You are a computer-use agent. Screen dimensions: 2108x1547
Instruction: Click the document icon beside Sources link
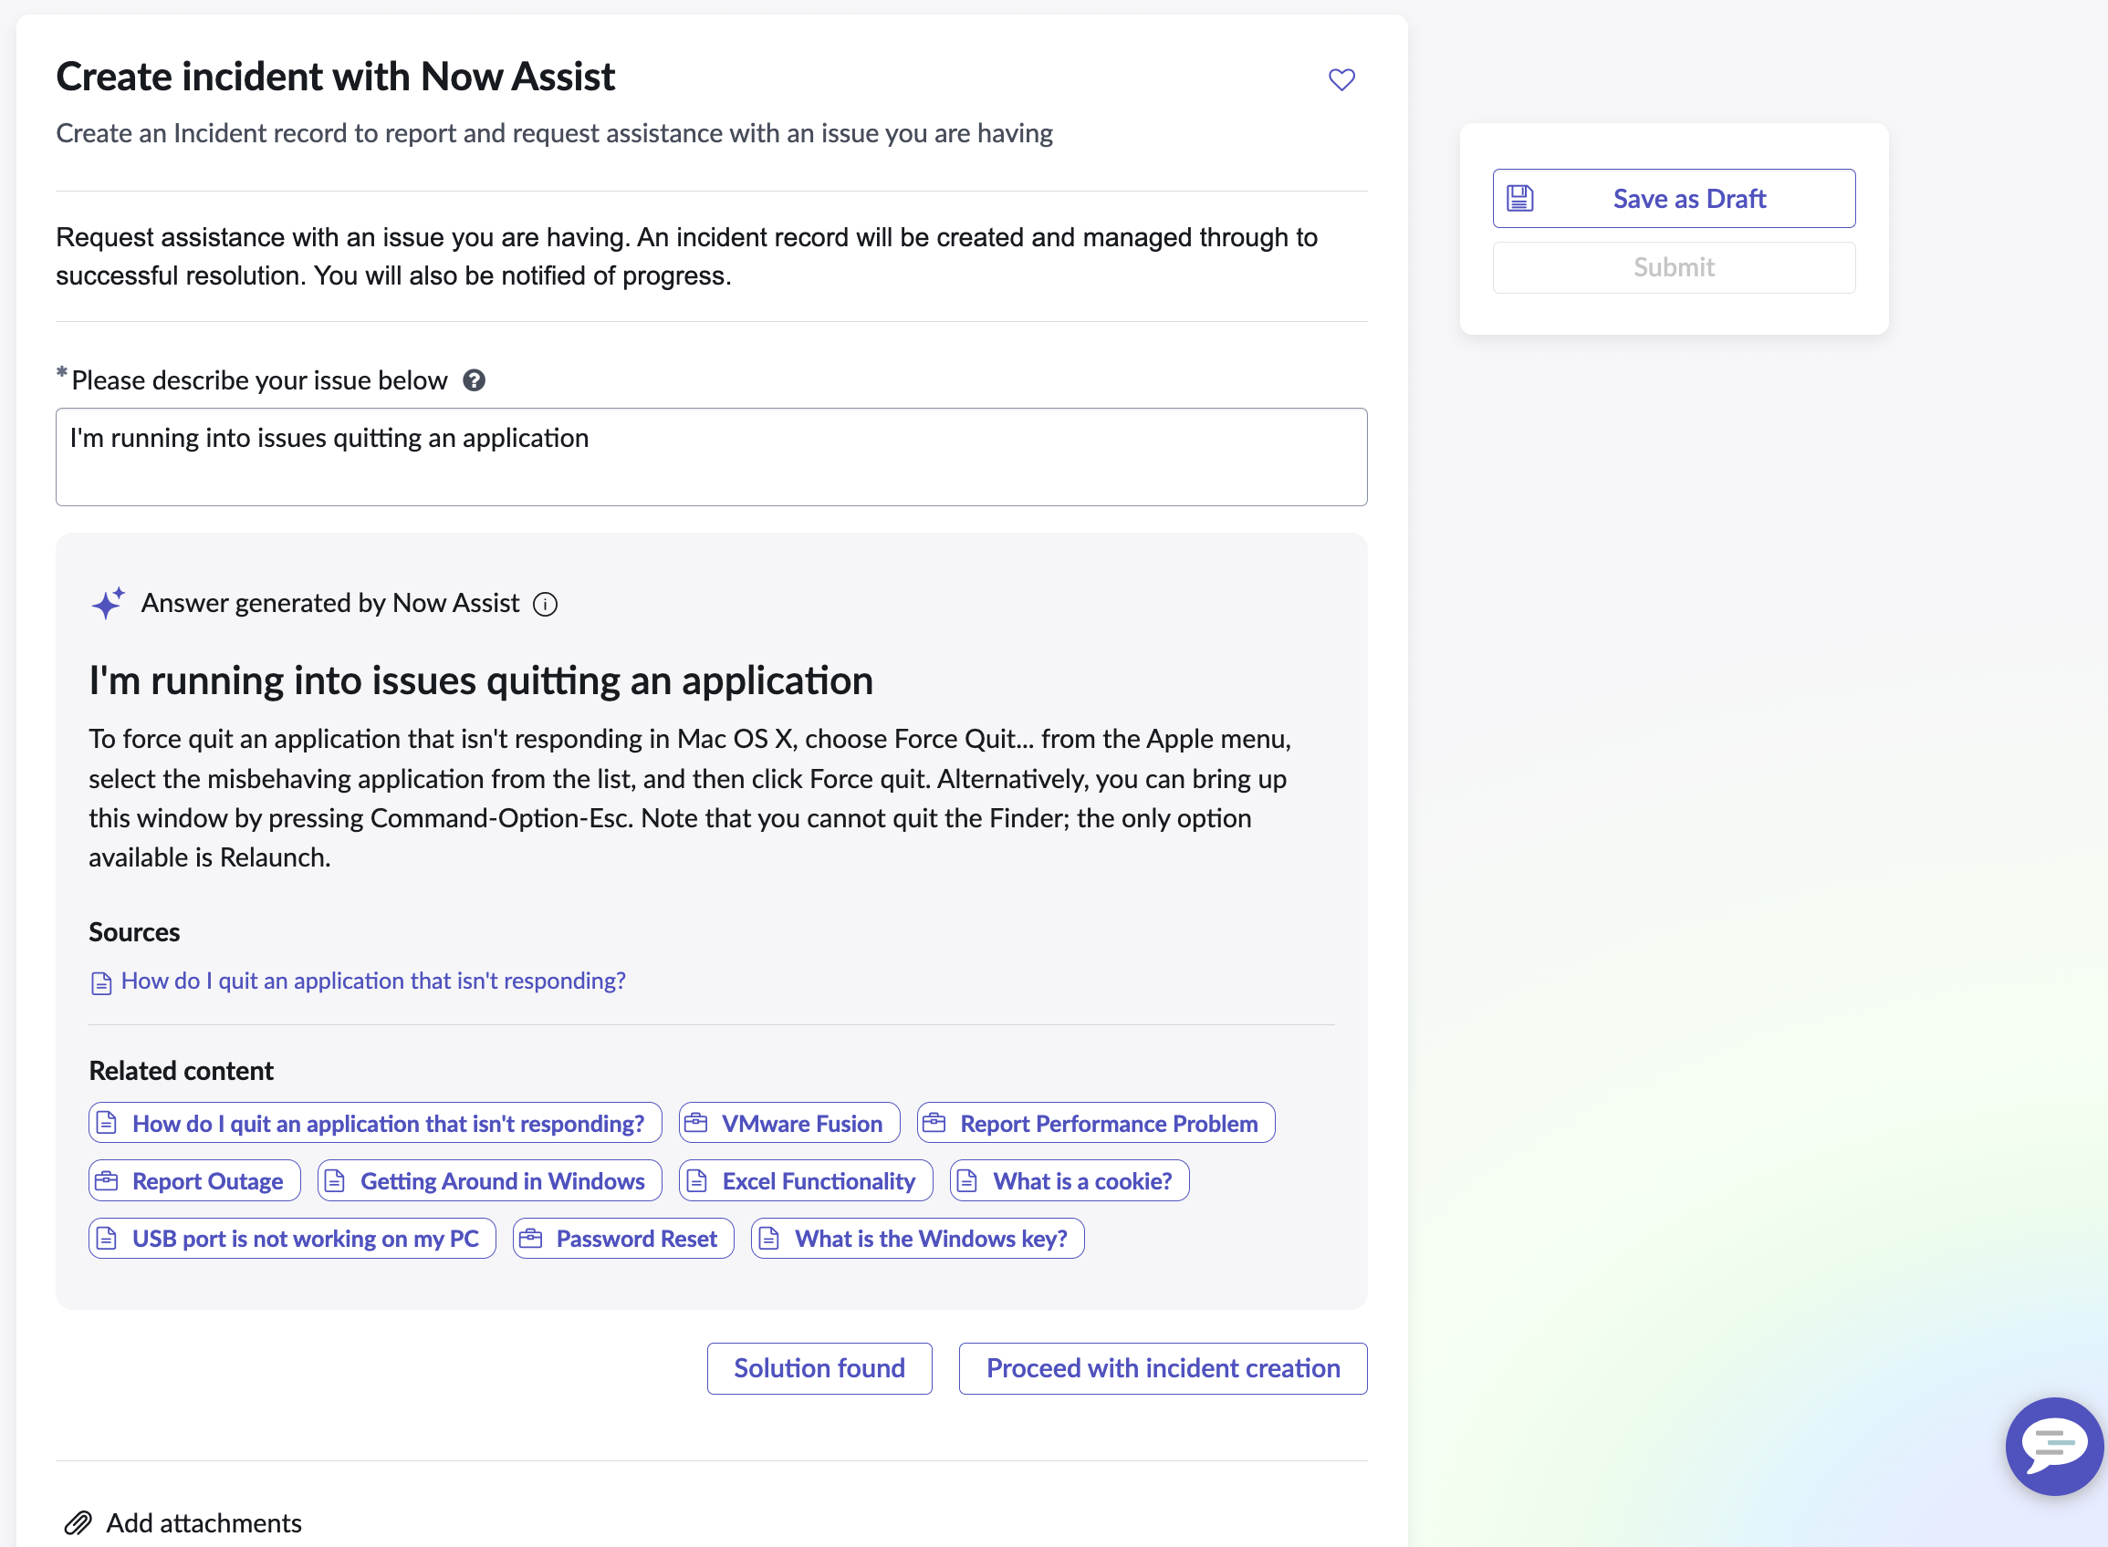pos(101,982)
